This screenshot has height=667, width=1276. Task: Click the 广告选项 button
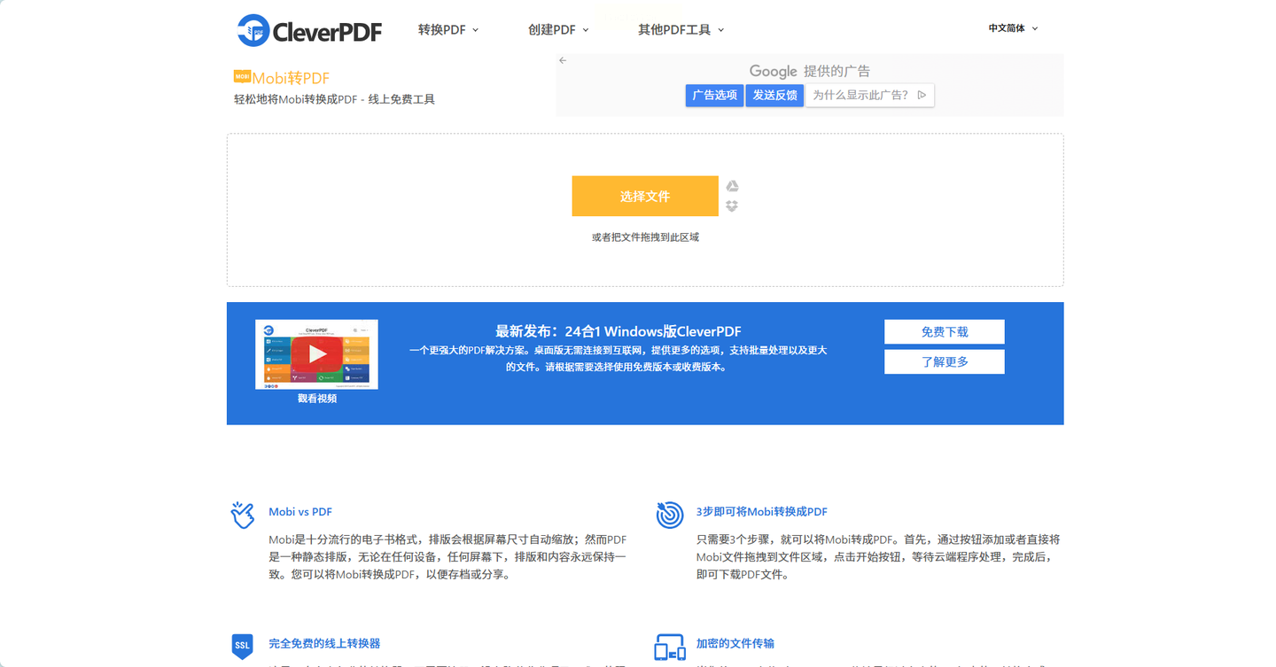(714, 96)
